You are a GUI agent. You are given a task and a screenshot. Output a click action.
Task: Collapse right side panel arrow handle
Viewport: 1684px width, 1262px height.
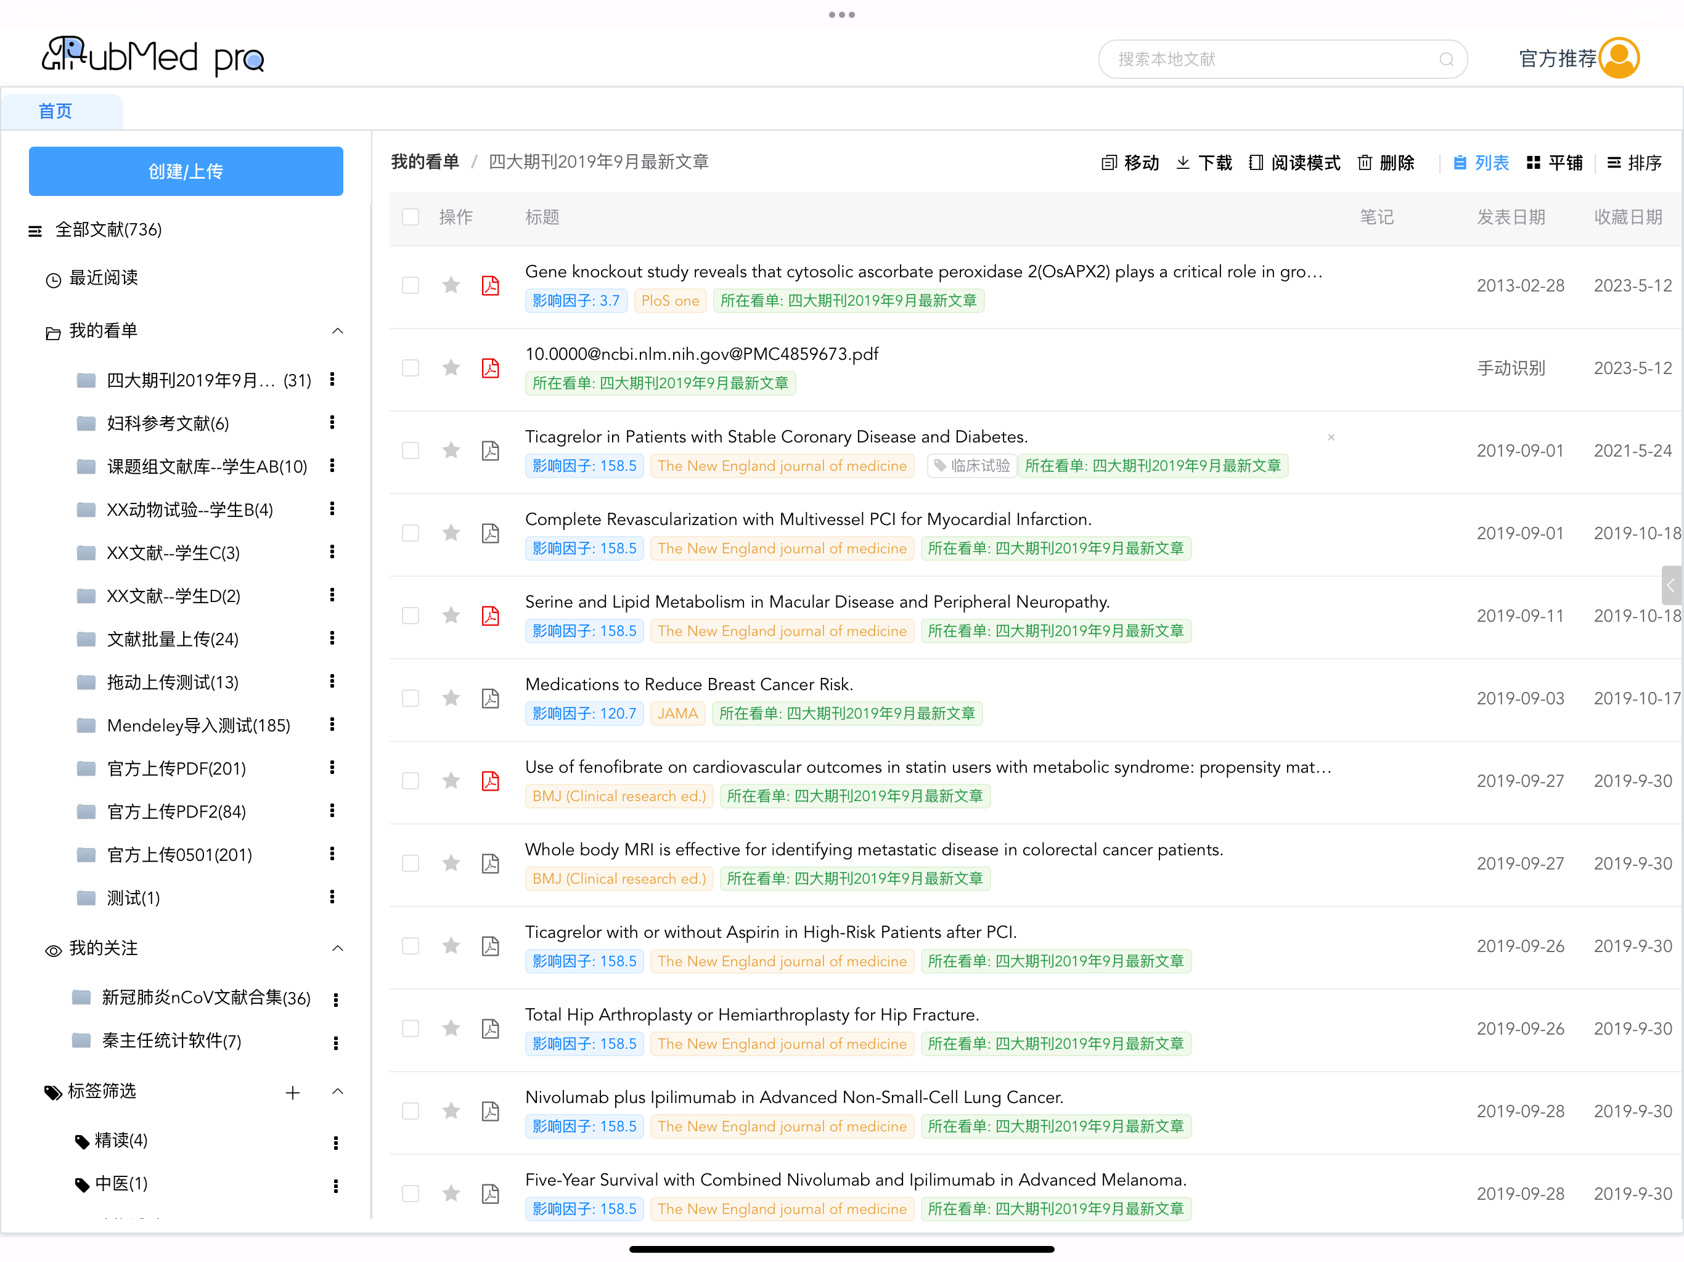tap(1671, 585)
